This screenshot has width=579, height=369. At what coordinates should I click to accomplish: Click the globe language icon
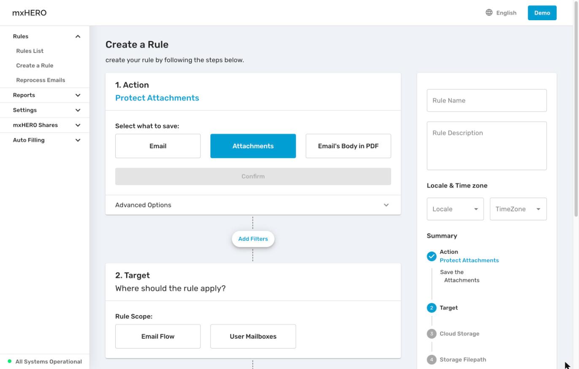(x=489, y=13)
